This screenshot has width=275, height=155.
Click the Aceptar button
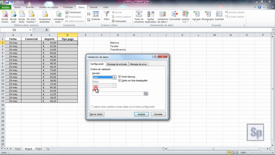[141, 114]
